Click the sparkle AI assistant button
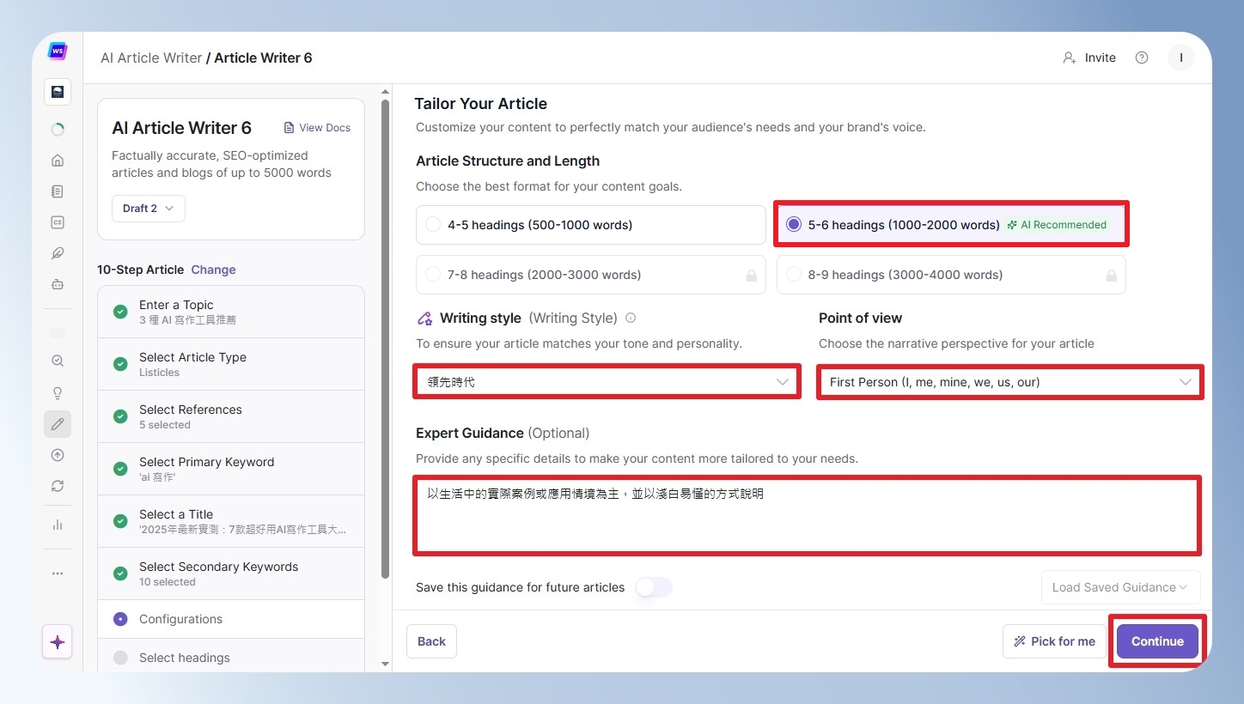The width and height of the screenshot is (1244, 704). [x=58, y=641]
